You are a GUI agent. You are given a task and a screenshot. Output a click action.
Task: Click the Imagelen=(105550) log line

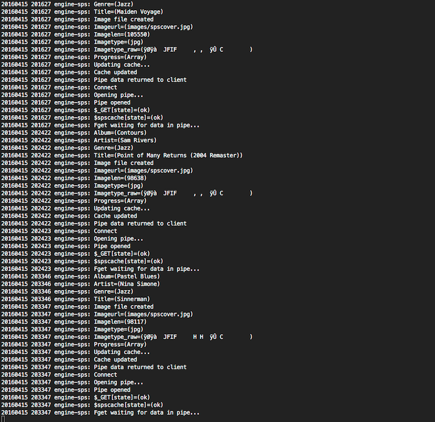click(76, 34)
